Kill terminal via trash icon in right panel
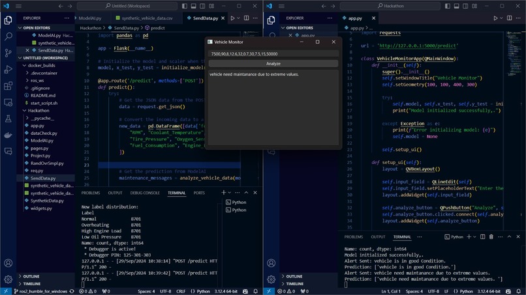The width and height of the screenshot is (526, 295). pos(491,237)
